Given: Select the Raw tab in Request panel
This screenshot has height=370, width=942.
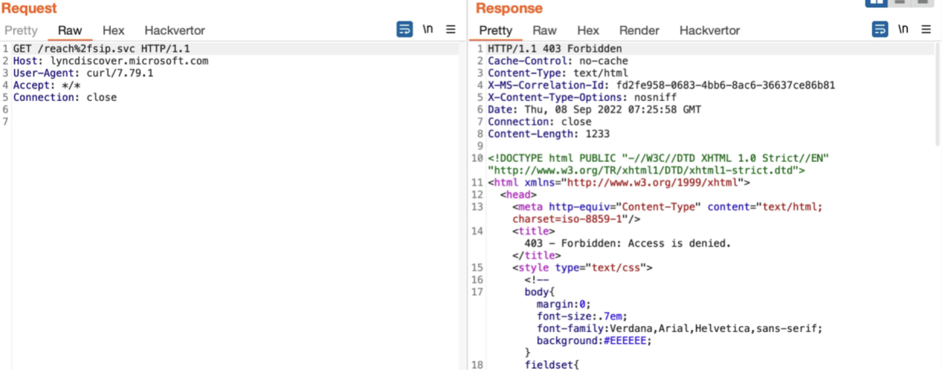Looking at the screenshot, I should pyautogui.click(x=70, y=30).
